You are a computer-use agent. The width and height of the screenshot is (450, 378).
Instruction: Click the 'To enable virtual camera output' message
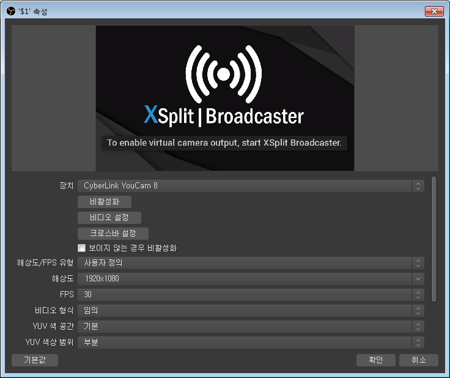point(224,143)
